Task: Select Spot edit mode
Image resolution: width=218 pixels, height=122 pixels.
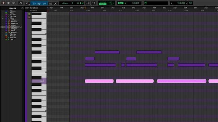Action: coord(110,2)
